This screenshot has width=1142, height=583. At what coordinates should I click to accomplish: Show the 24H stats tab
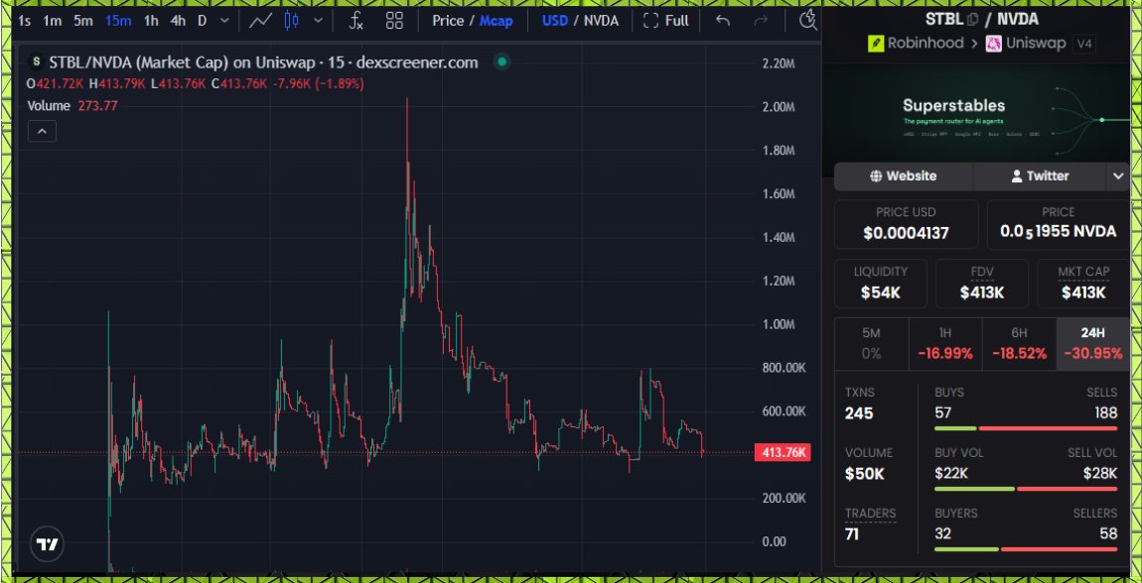[x=1093, y=344]
